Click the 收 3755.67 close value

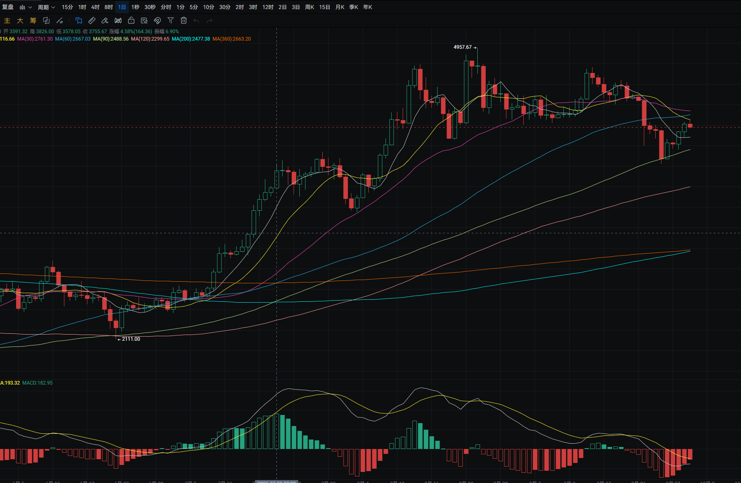(95, 32)
